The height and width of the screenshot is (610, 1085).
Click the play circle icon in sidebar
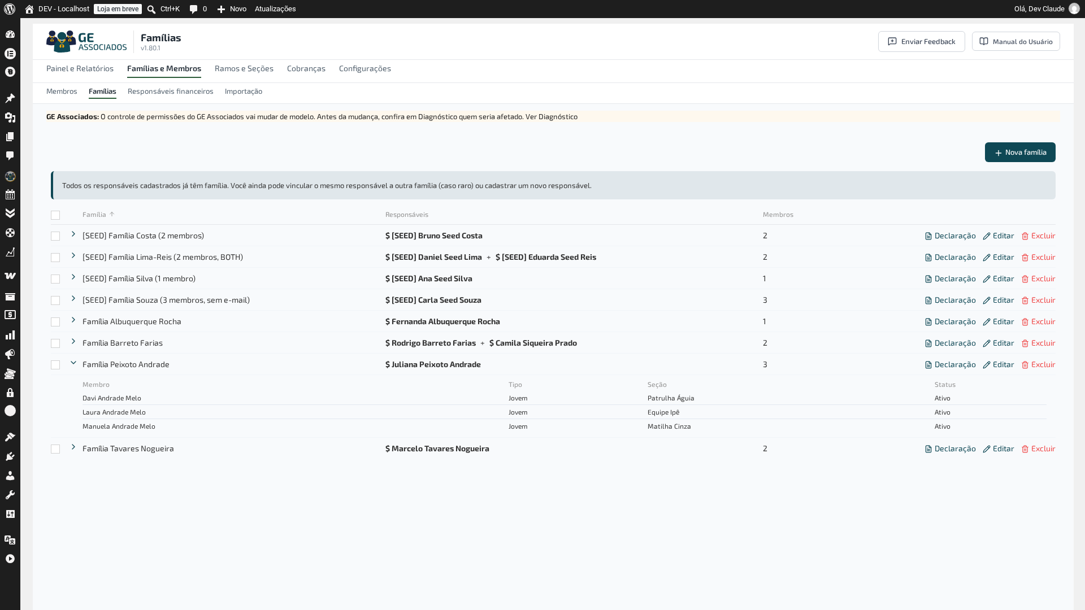coord(10,559)
